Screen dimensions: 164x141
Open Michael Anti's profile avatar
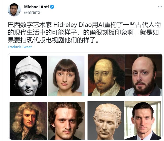tap(14, 10)
